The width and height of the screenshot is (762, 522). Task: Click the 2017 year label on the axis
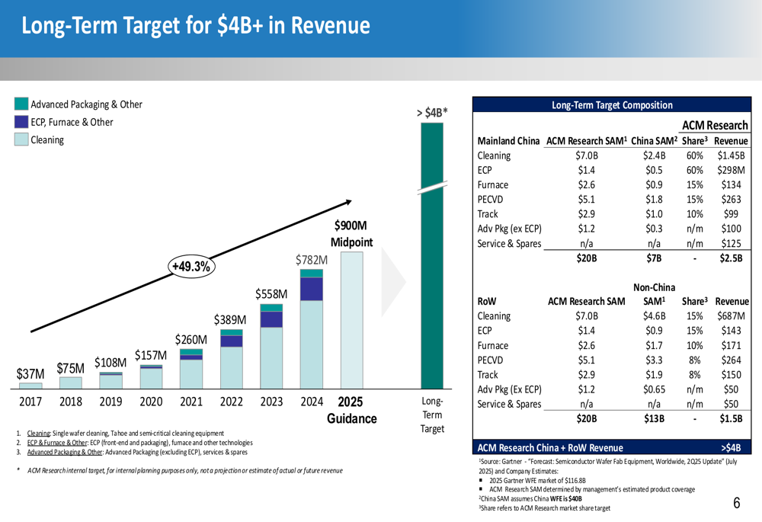pos(30,402)
